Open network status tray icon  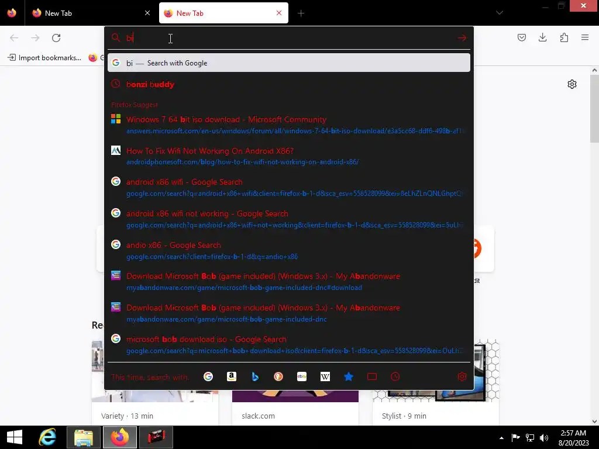[x=530, y=438]
